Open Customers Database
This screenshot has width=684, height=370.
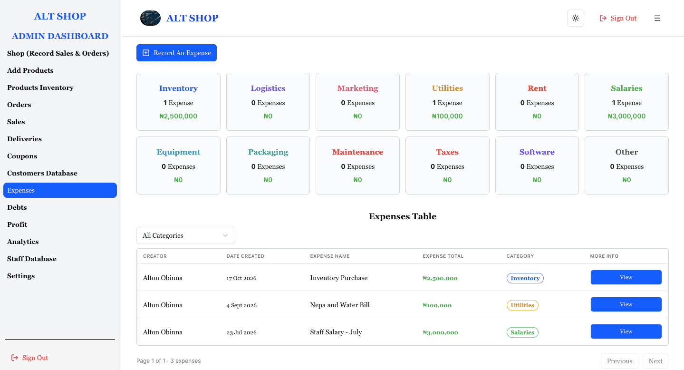pyautogui.click(x=42, y=173)
